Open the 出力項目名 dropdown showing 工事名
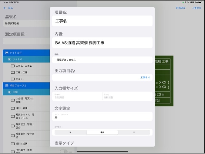 pos(145,78)
